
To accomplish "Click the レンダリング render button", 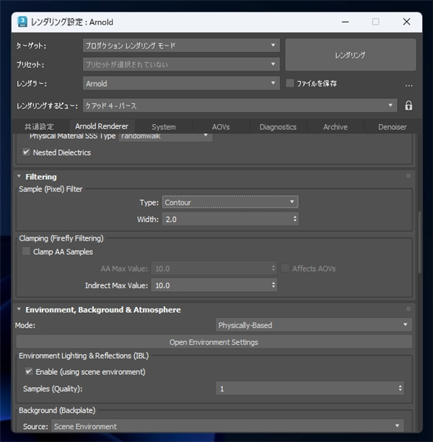I will (351, 55).
